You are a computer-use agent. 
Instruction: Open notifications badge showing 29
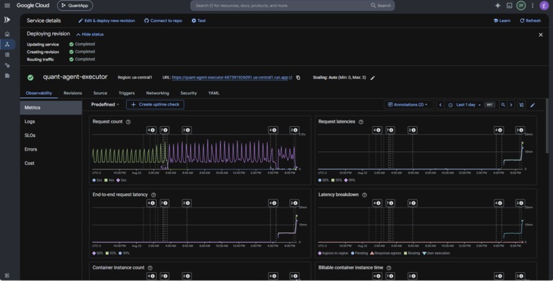521,5
